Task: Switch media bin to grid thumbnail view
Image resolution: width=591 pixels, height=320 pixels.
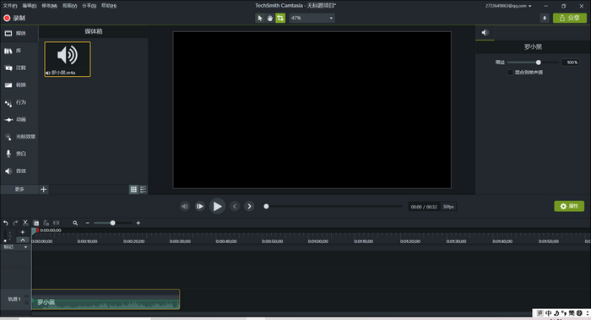Action: [133, 190]
